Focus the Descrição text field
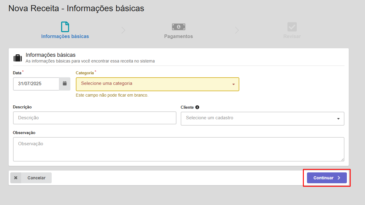Screen dimensions: 365x205 pos(94,118)
